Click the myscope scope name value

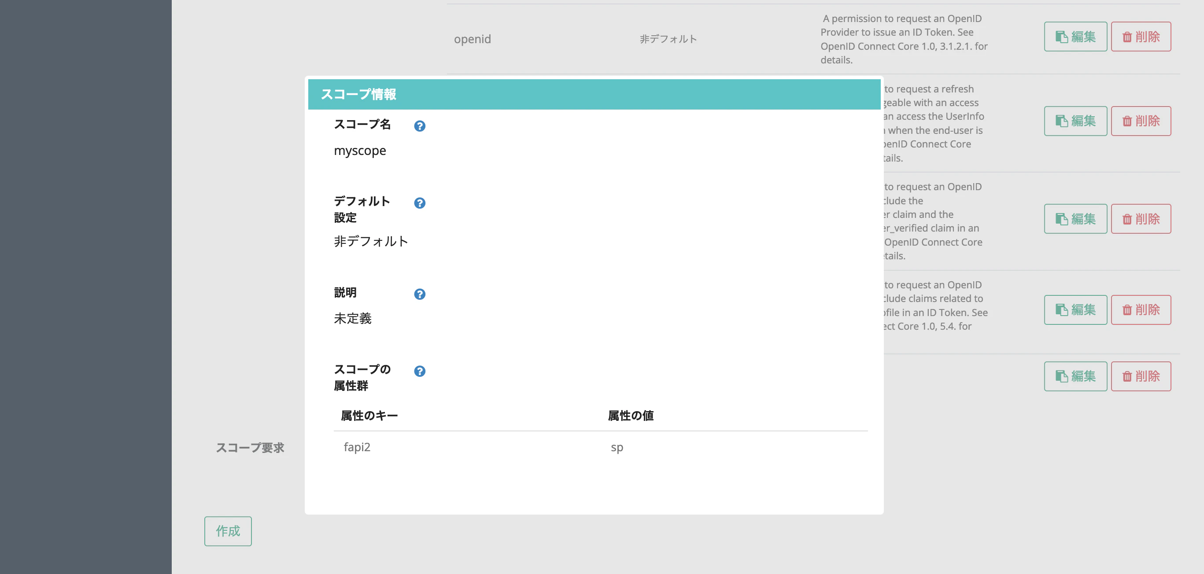click(x=359, y=151)
